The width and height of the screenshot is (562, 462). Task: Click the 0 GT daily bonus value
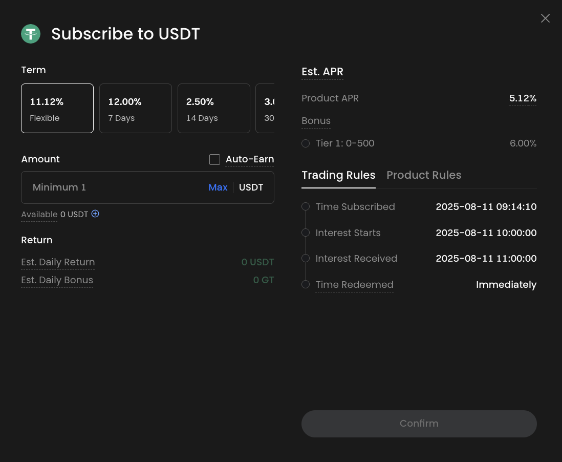coord(264,280)
